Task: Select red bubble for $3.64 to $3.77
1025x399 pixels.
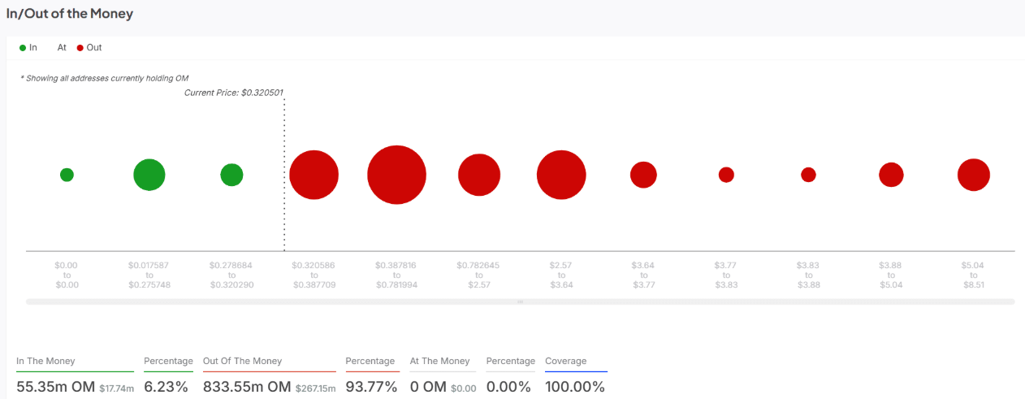Action: pos(643,175)
